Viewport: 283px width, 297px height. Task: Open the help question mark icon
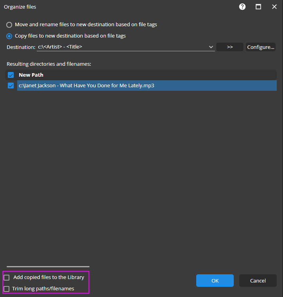click(x=242, y=7)
